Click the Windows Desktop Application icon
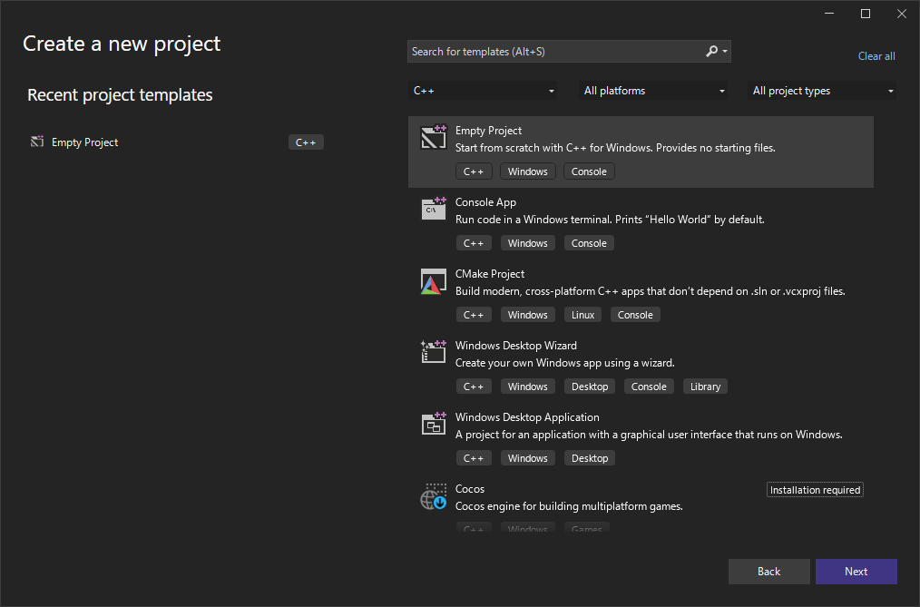The height and width of the screenshot is (607, 920). [x=434, y=424]
